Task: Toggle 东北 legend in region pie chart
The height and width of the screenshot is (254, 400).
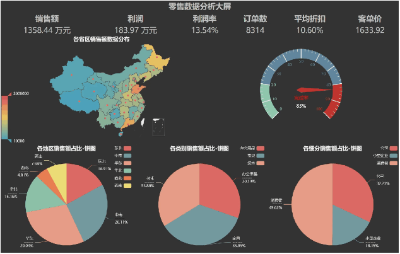Action: 128,149
